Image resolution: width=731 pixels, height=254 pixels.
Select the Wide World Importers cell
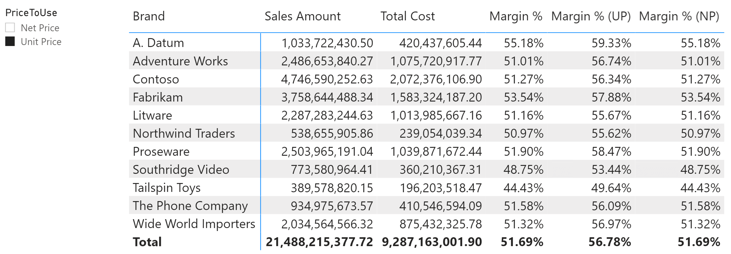(194, 224)
